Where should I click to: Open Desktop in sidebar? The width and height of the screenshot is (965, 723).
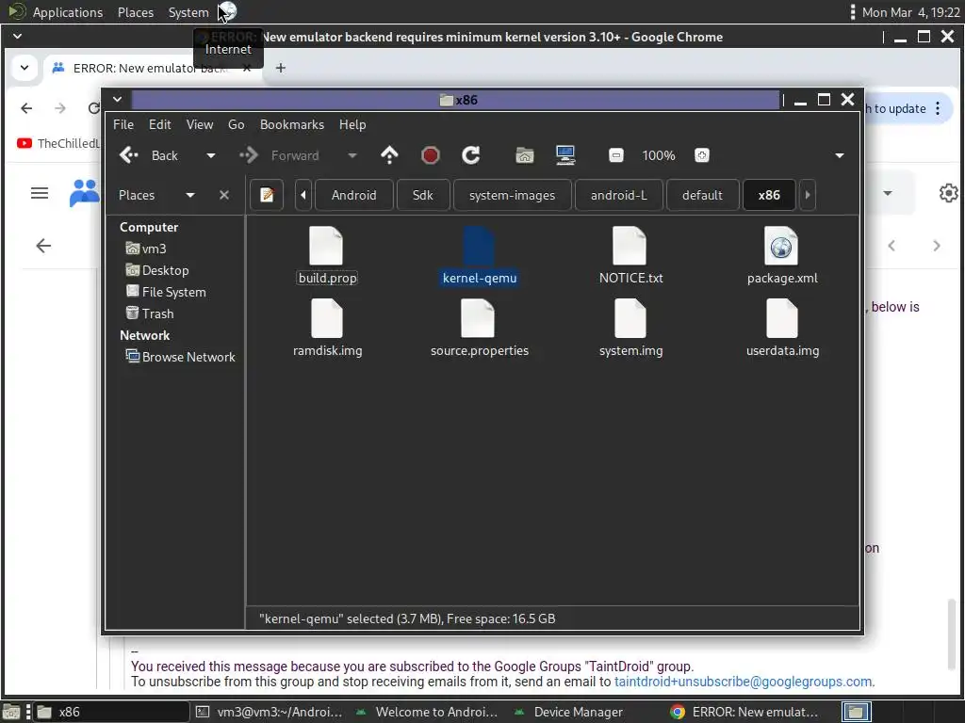(157, 270)
